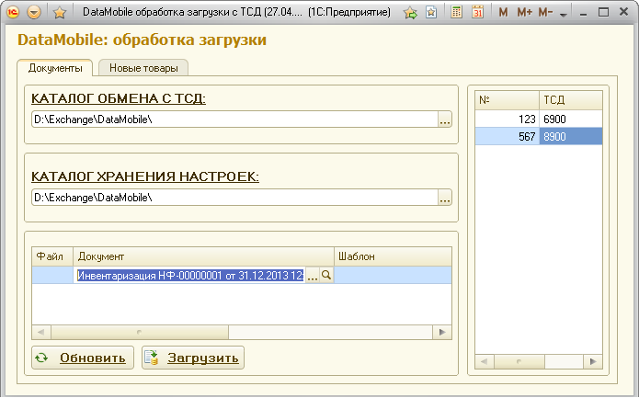
Task: Click the Обновить button
Action: (x=83, y=358)
